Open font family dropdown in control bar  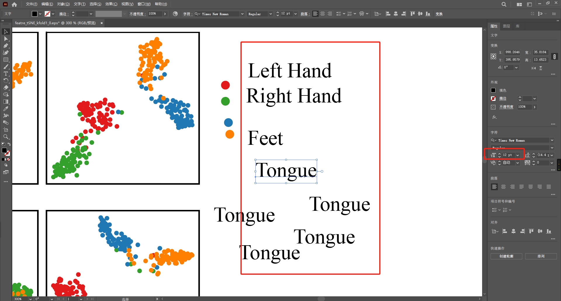[242, 14]
